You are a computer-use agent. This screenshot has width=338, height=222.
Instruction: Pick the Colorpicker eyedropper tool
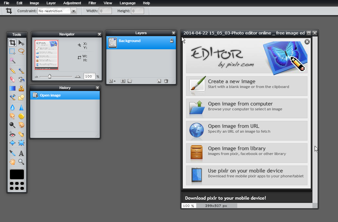coord(12,153)
